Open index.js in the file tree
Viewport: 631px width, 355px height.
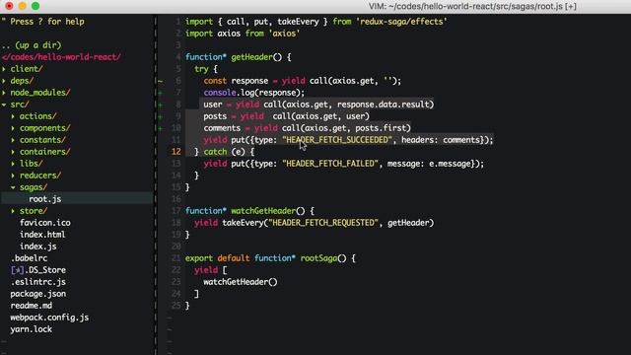[38, 247]
